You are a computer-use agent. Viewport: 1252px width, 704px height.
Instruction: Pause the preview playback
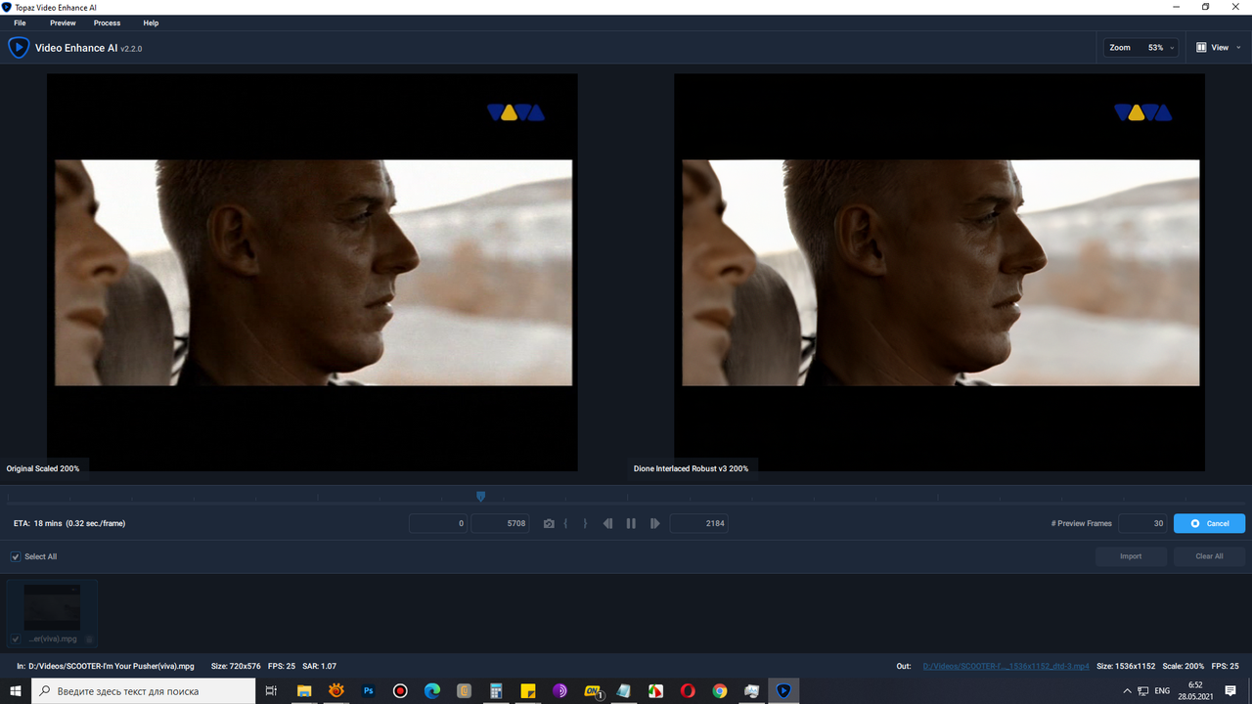click(631, 524)
